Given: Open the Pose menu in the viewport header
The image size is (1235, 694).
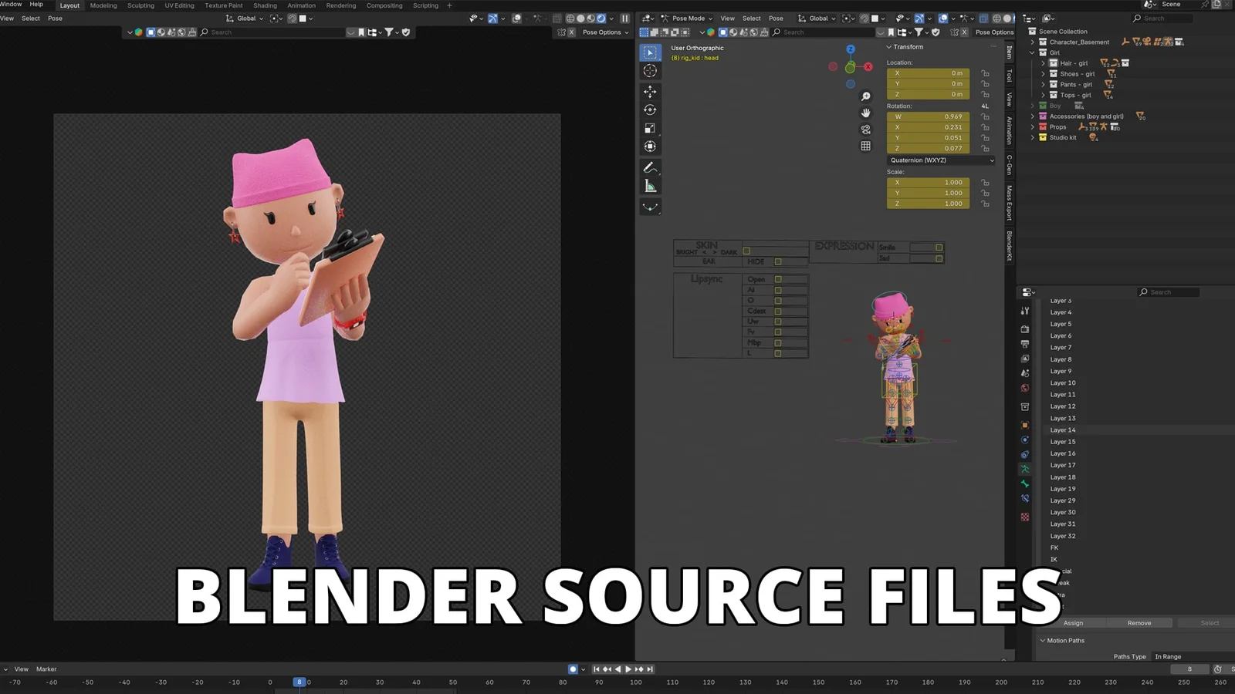Looking at the screenshot, I should 776,18.
